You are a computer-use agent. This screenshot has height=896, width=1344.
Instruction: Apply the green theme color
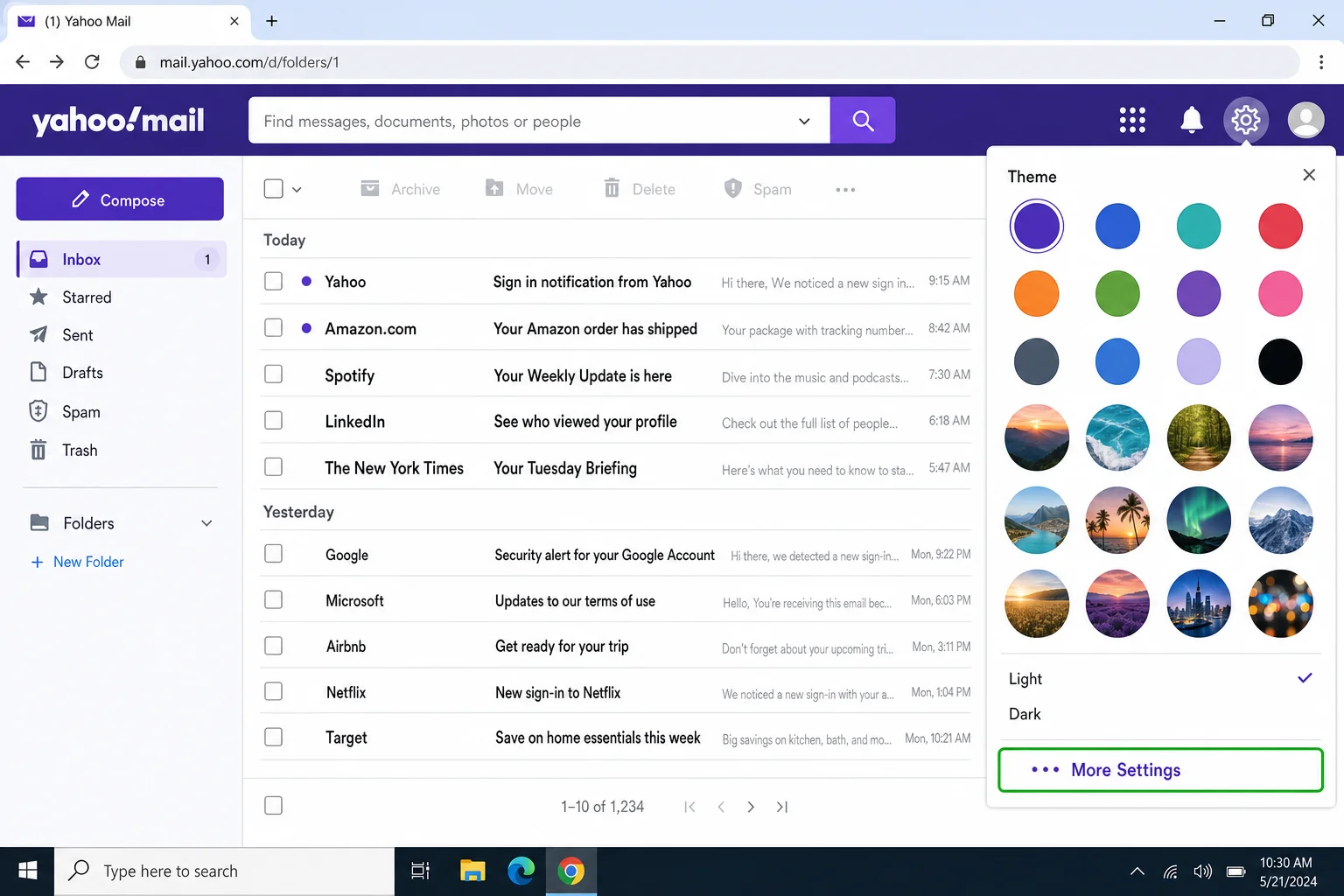click(x=1117, y=294)
